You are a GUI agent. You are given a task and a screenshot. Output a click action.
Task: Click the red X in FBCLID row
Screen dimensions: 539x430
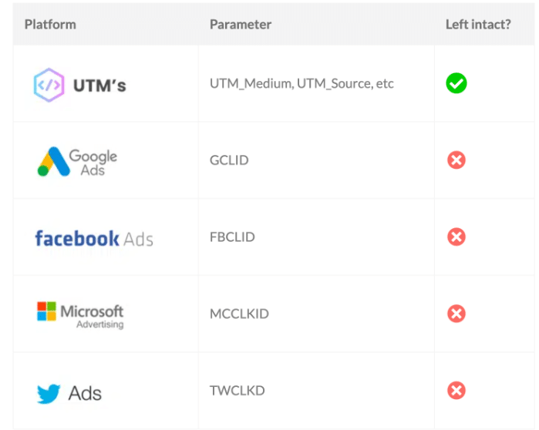pyautogui.click(x=456, y=237)
